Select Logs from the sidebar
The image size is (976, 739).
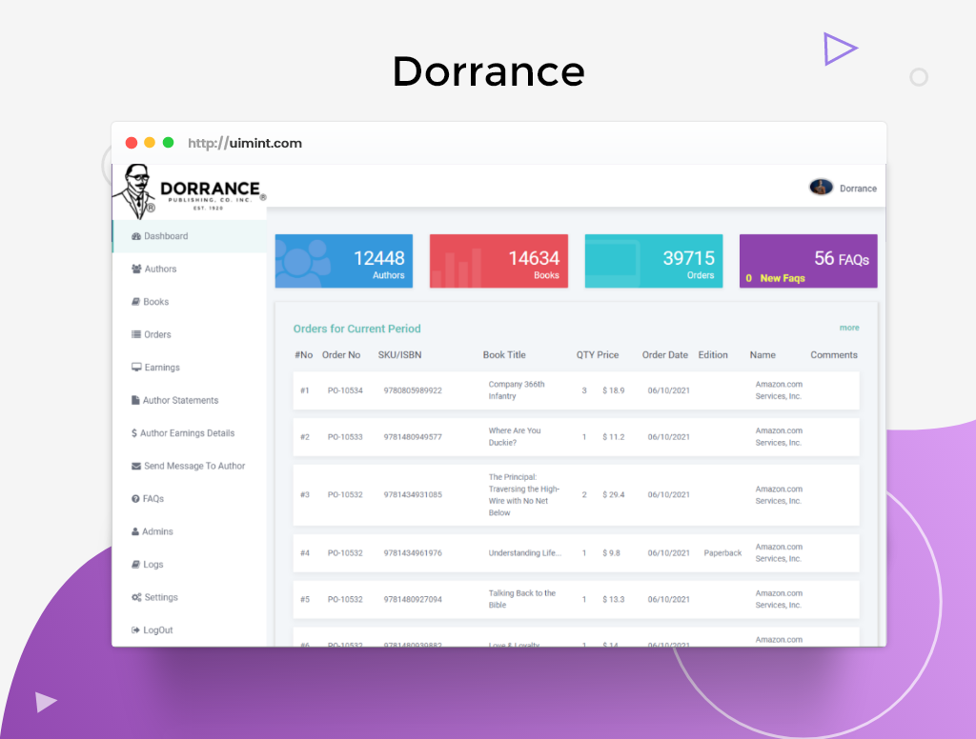tap(152, 565)
